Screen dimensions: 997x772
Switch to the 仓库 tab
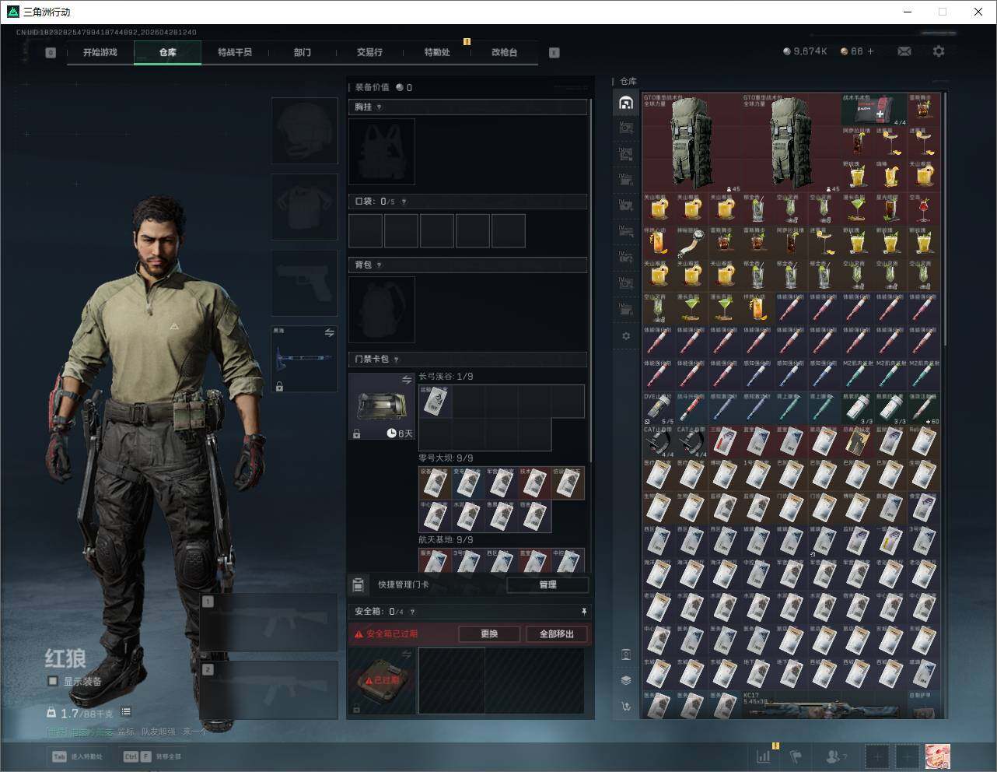pos(167,52)
